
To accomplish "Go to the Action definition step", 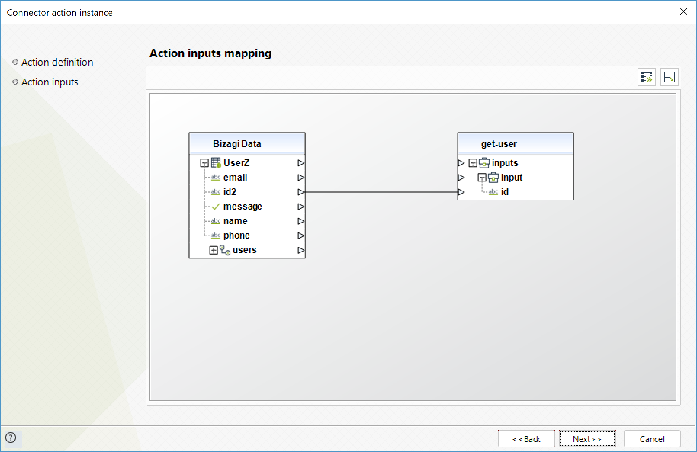I will 57,62.
